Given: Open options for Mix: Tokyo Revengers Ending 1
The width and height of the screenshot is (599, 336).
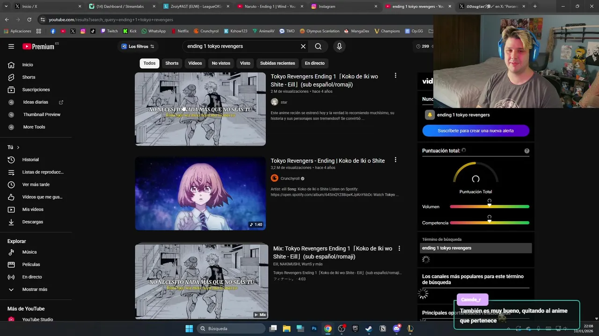Looking at the screenshot, I should 399,249.
